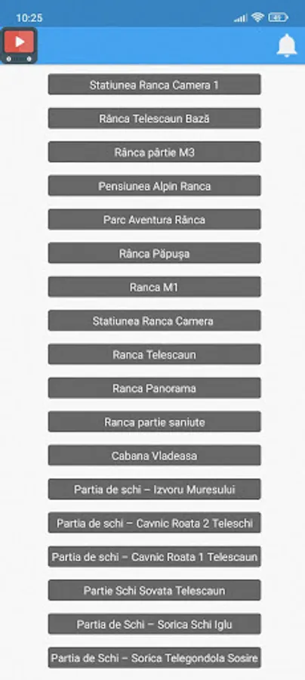Open Partia de schi Izvoru Muresului

point(154,489)
